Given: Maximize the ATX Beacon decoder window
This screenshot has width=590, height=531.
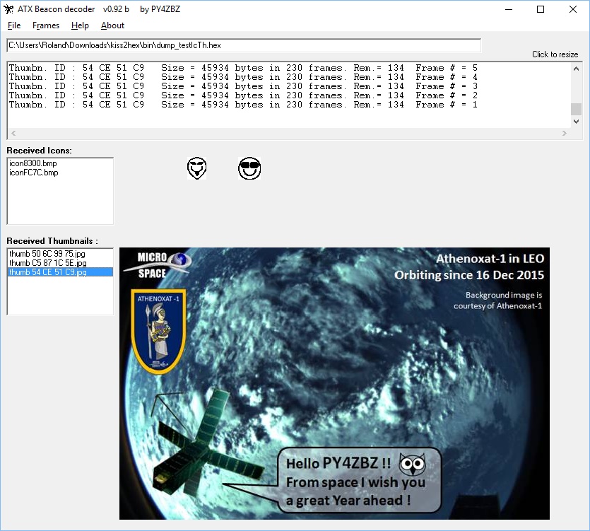Looking at the screenshot, I should [541, 9].
